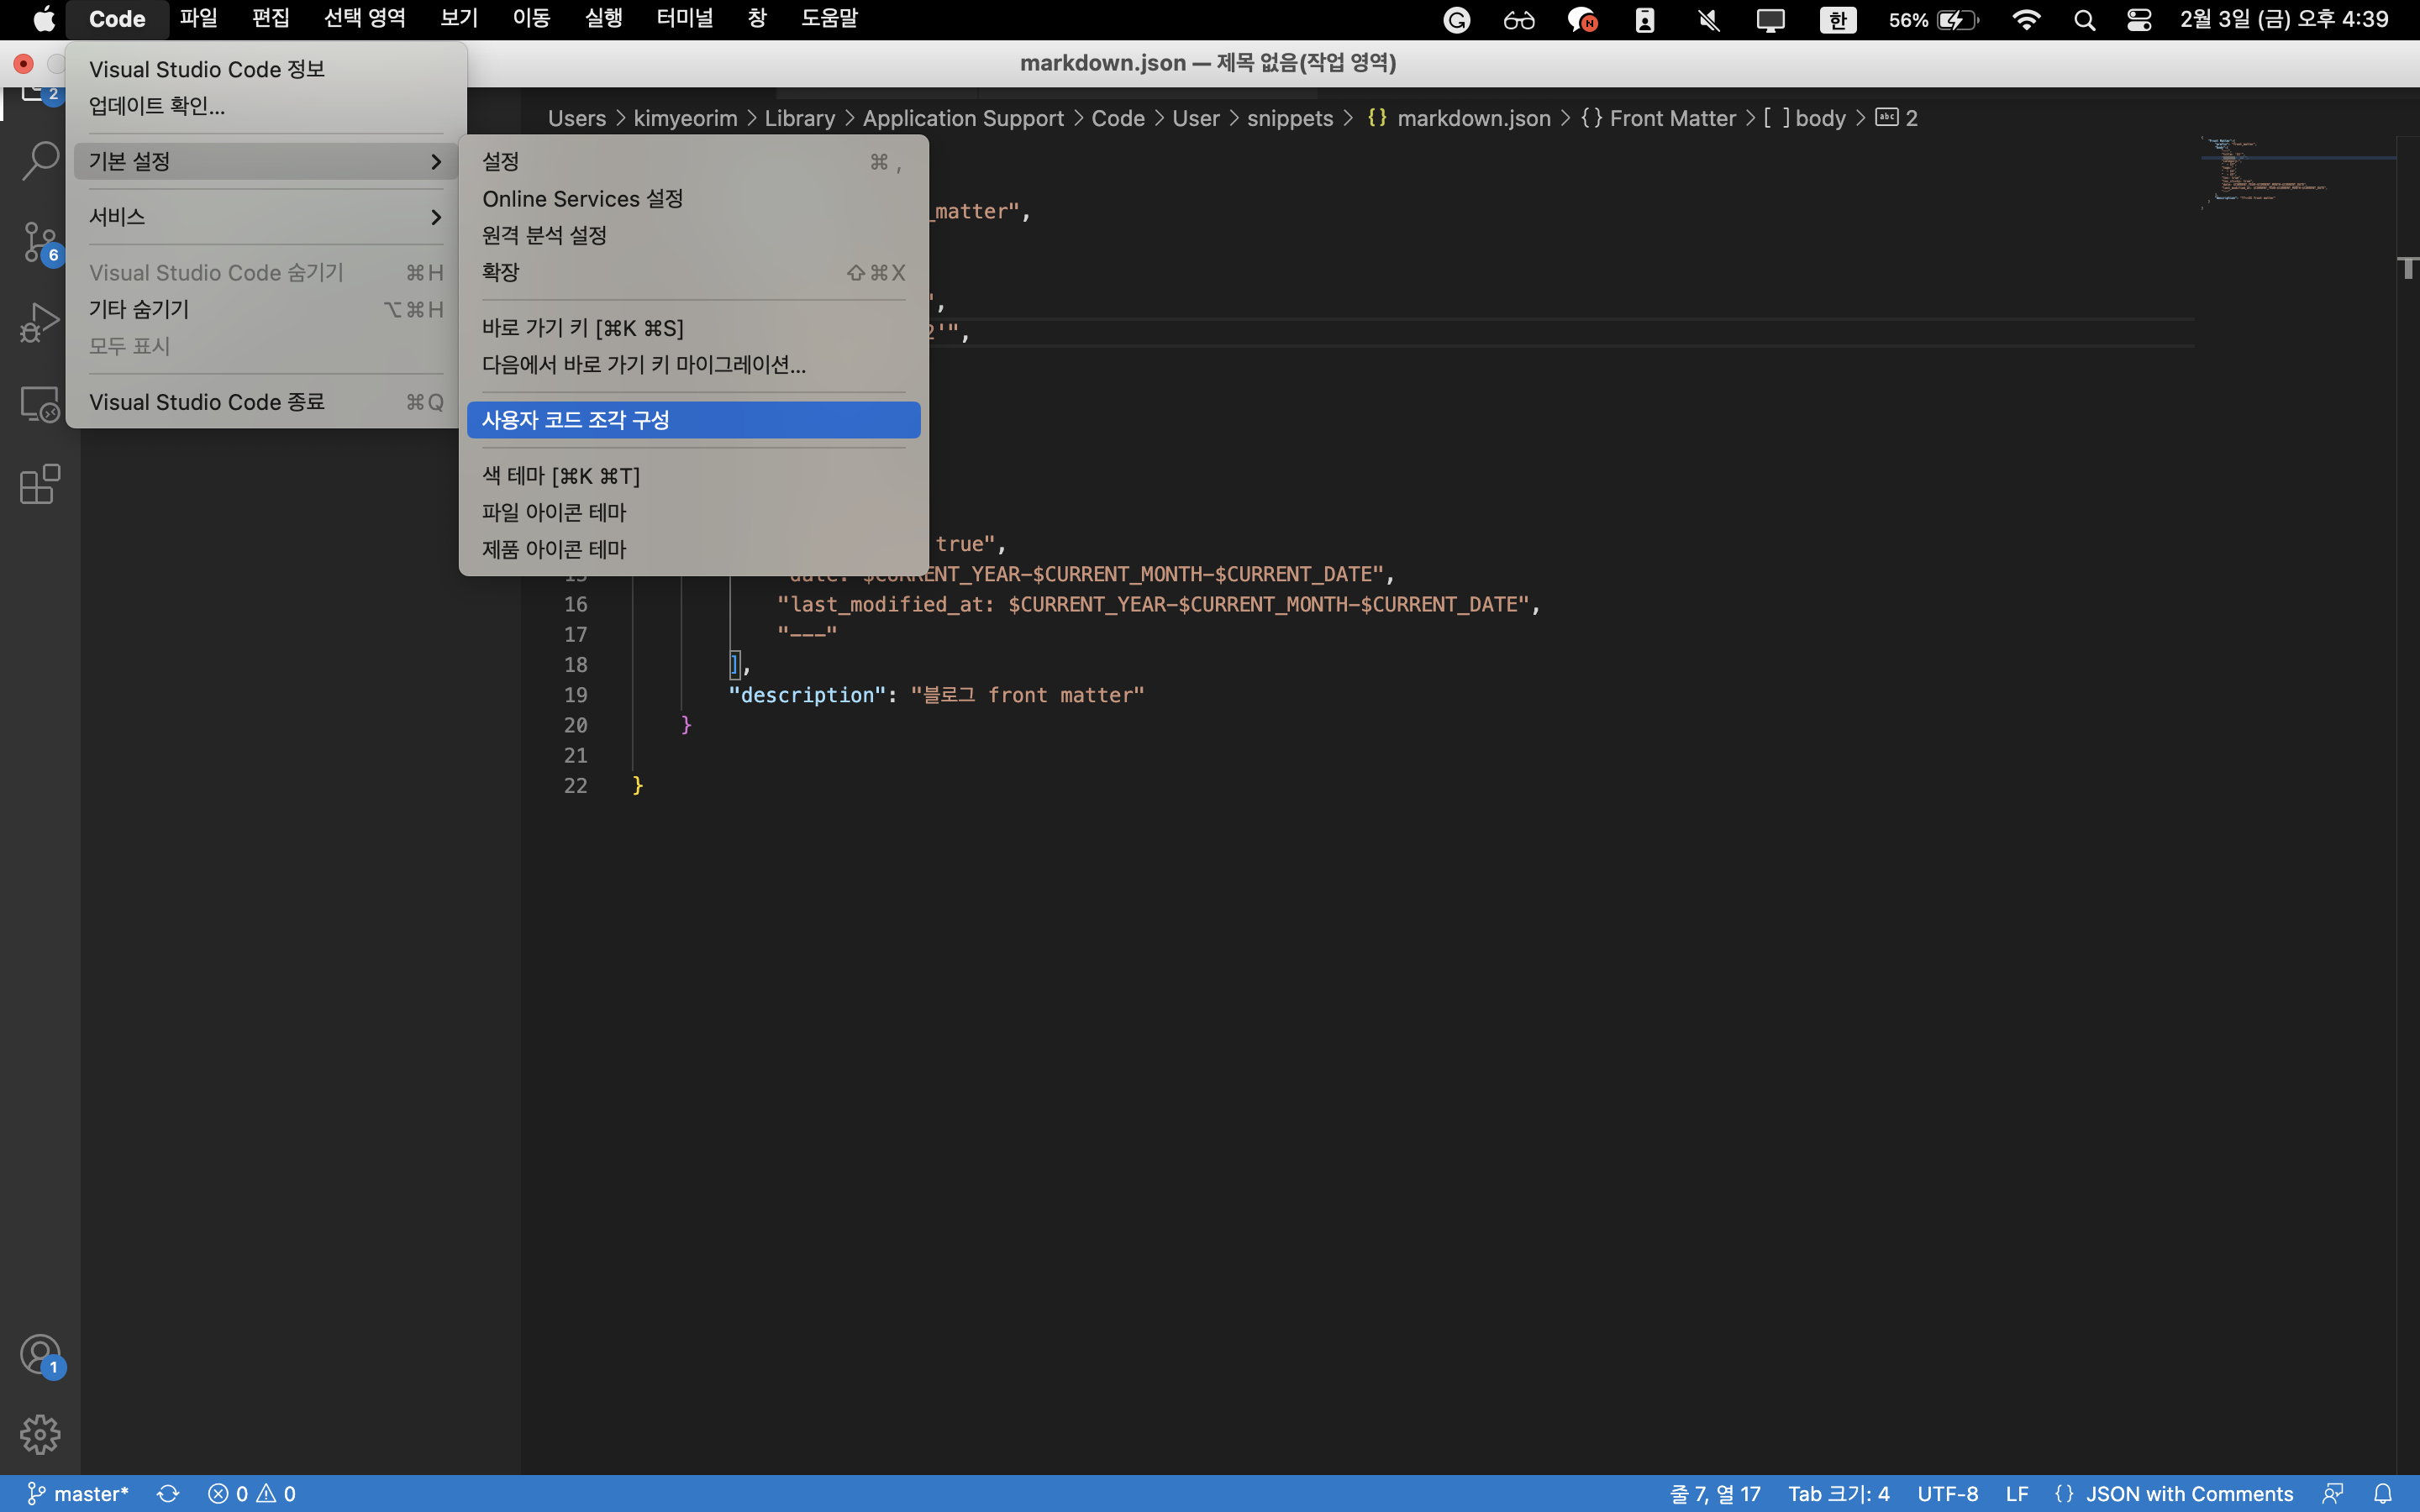Open the 보기 menu in menu bar
2420x1512 pixels.
pyautogui.click(x=459, y=19)
